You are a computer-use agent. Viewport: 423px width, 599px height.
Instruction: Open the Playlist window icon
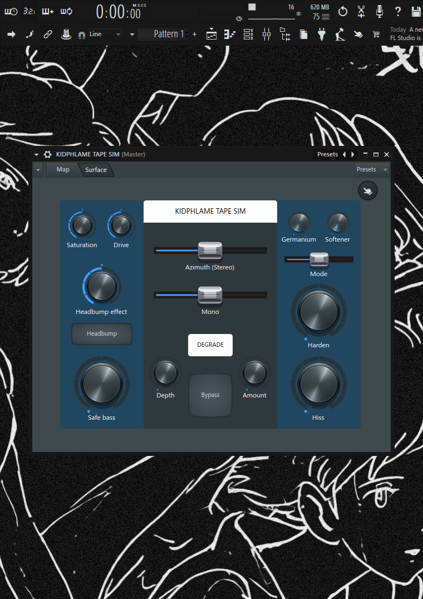(211, 35)
